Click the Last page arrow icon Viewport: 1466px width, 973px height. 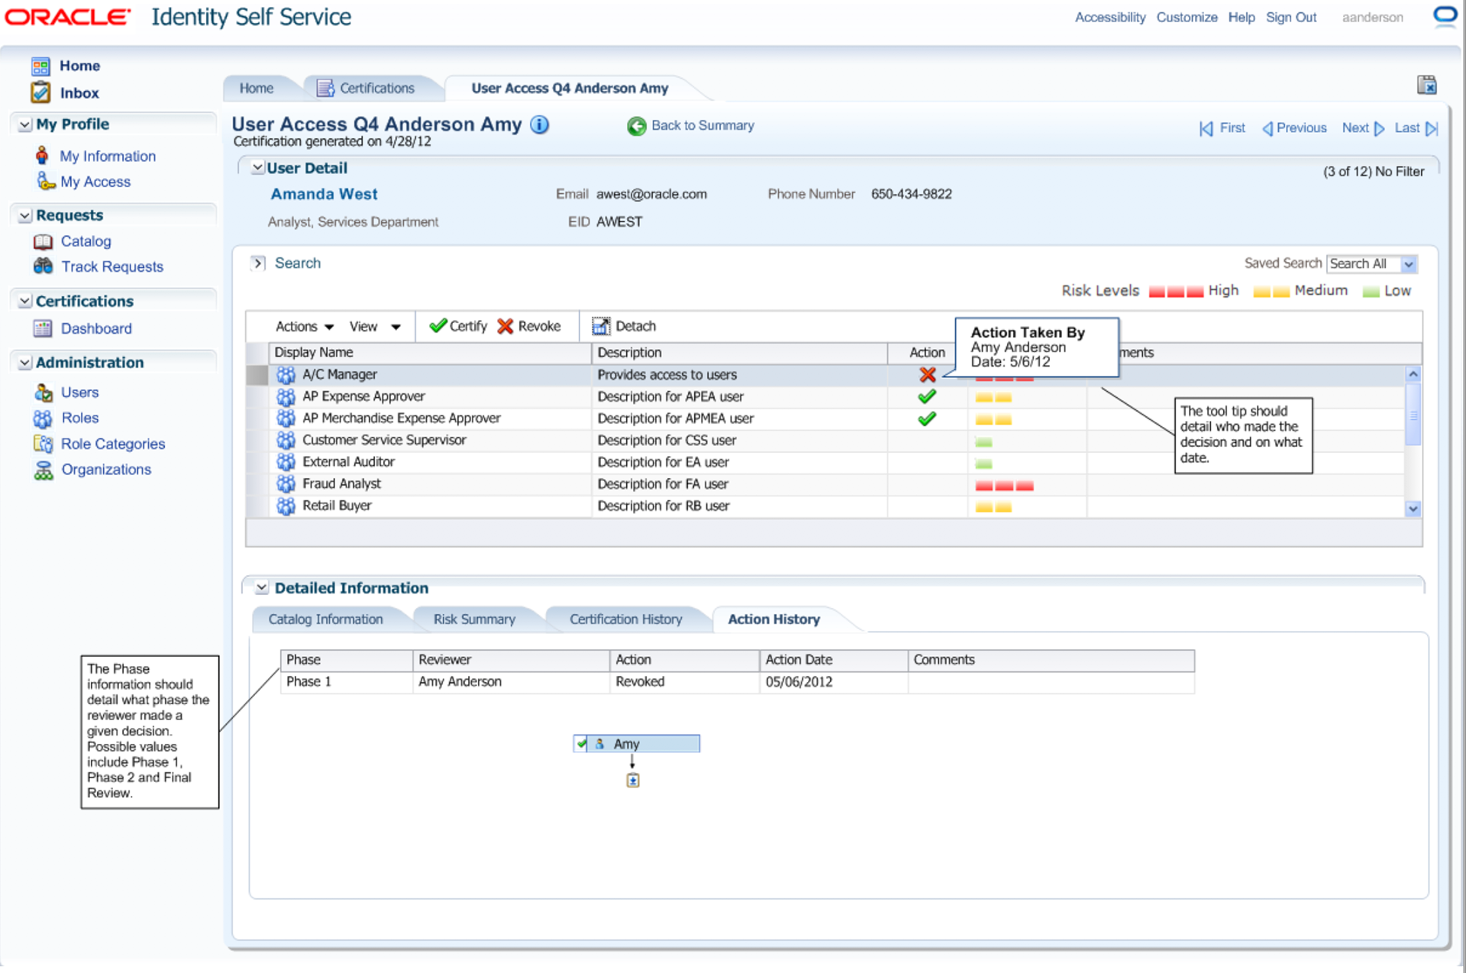(1432, 129)
